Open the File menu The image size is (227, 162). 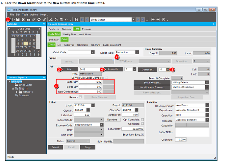(x=12, y=14)
